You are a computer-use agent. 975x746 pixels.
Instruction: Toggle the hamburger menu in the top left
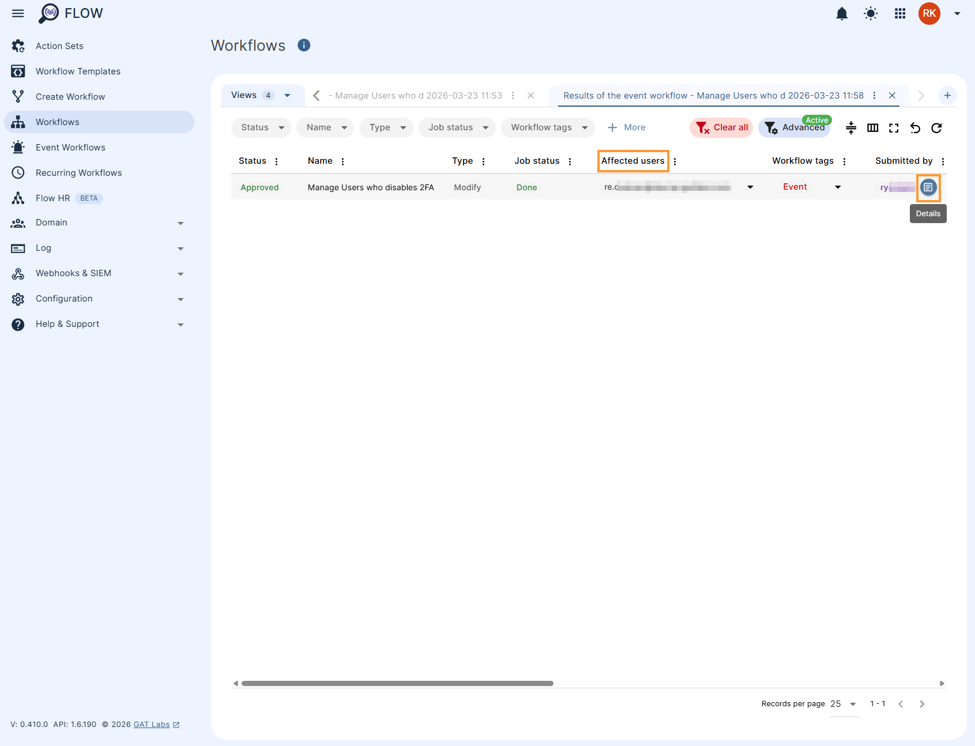click(x=17, y=13)
